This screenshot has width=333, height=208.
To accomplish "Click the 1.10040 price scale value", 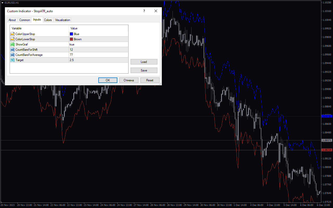I will pos(327,20).
